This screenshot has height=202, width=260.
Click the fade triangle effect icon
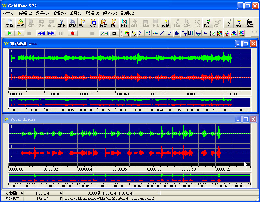click(x=162, y=33)
